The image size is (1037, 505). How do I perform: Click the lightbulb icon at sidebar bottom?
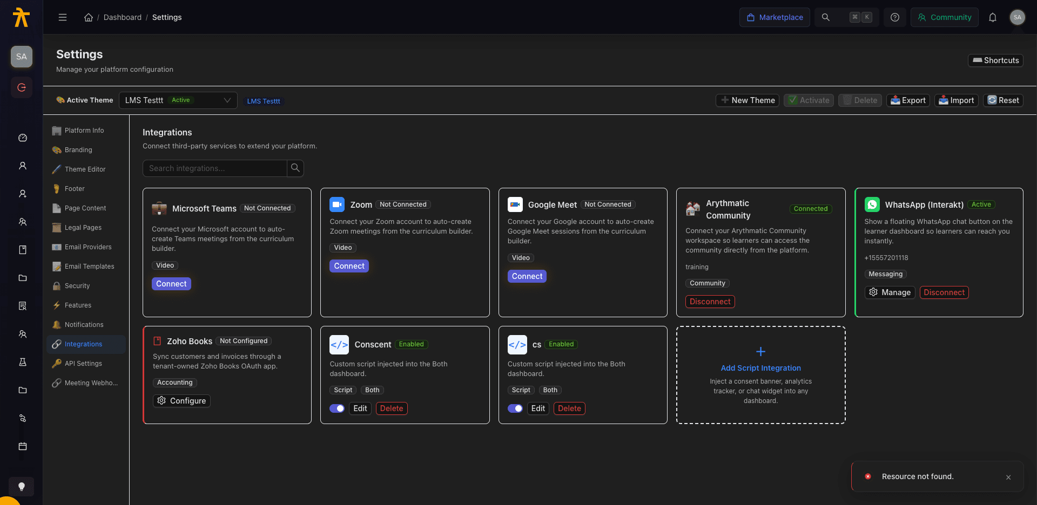22,487
